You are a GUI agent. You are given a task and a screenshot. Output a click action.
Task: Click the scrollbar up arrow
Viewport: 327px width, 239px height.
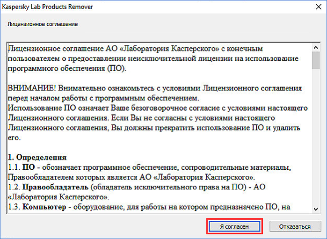[316, 48]
